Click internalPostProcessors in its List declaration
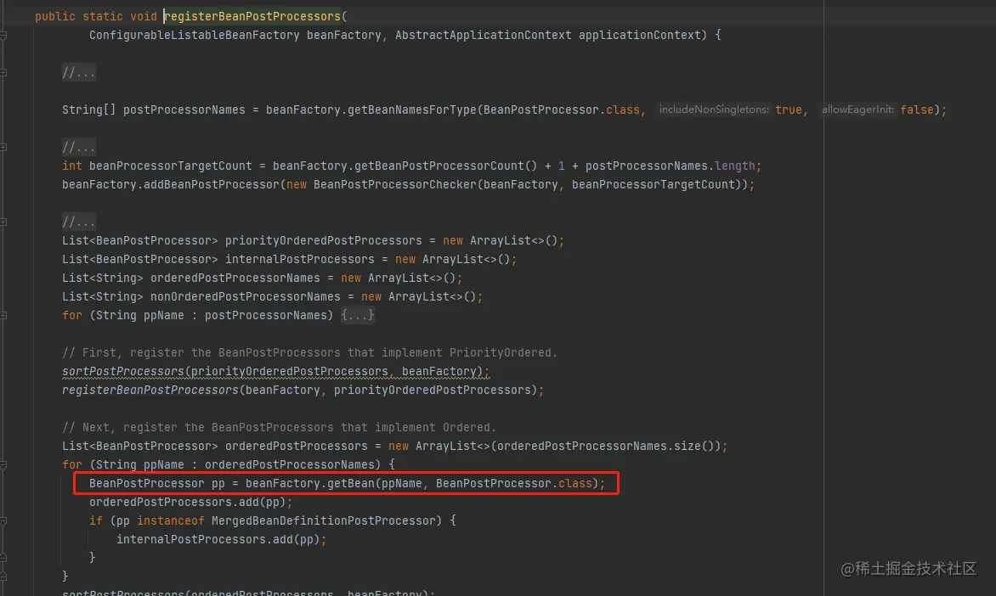996x596 pixels. [300, 259]
